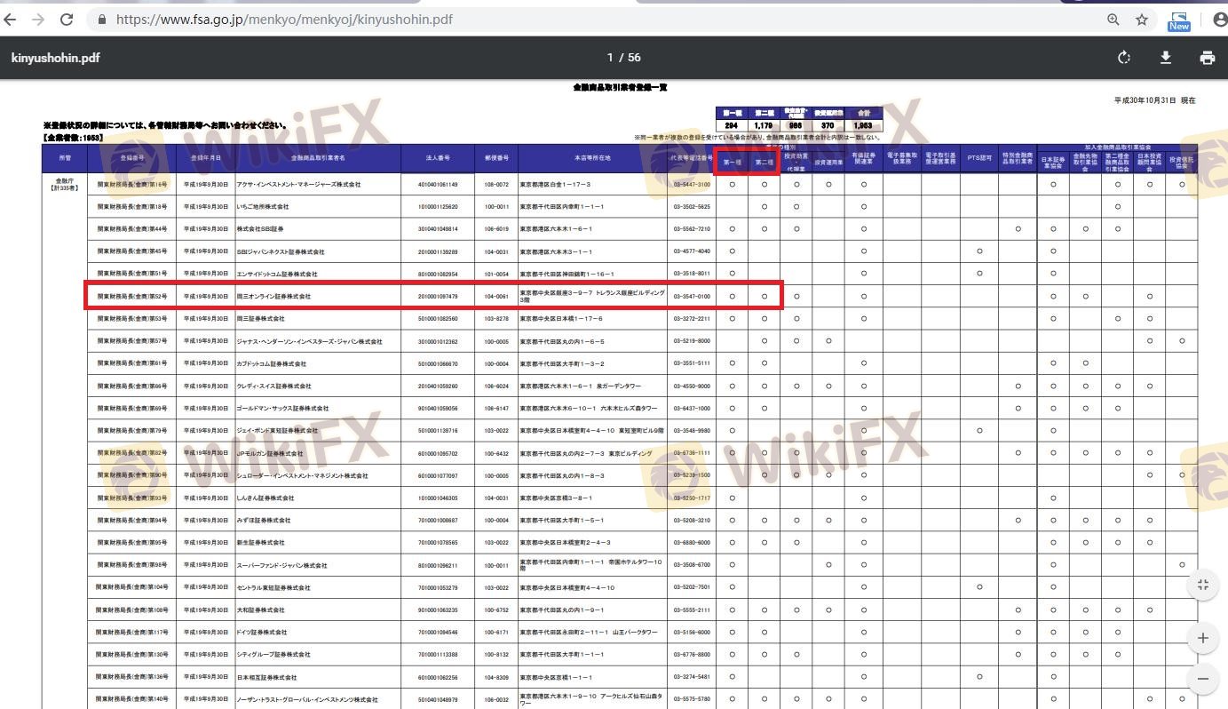Image resolution: width=1228 pixels, height=709 pixels.
Task: Open the address bar zoom magnifier
Action: pyautogui.click(x=1113, y=20)
